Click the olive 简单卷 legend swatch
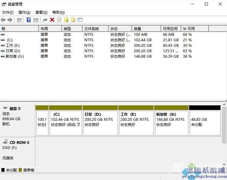 tap(20, 170)
